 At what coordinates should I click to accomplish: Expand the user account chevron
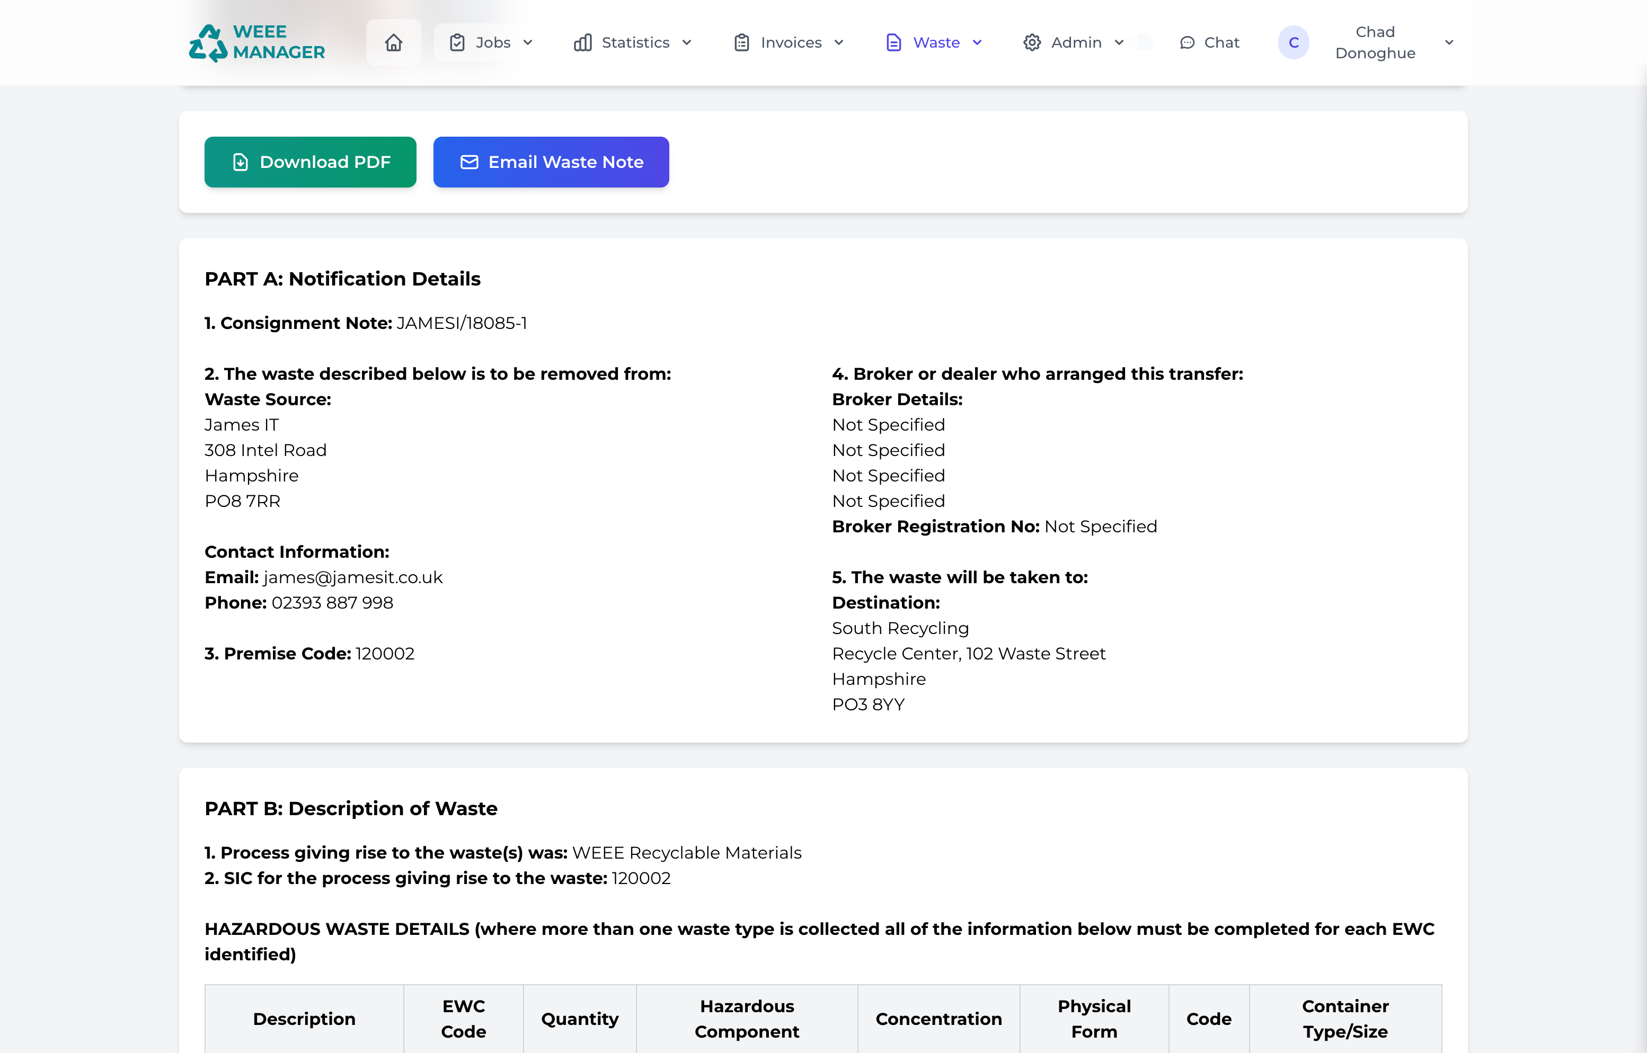click(1449, 42)
